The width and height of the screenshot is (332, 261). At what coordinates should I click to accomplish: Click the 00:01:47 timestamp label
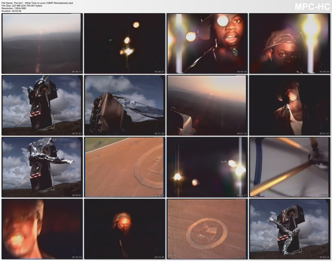(x=325, y=133)
